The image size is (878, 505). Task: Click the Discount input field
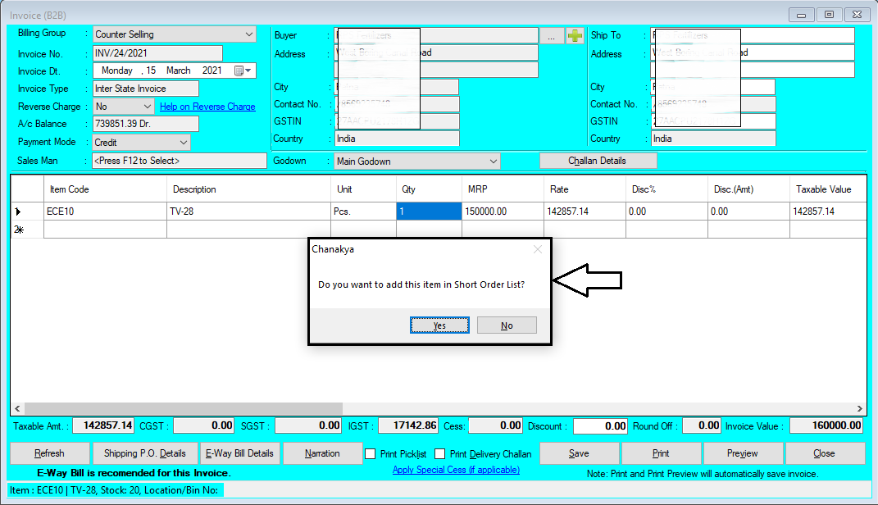point(599,425)
